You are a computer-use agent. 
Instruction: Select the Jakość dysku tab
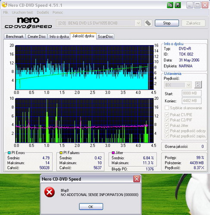(83, 36)
